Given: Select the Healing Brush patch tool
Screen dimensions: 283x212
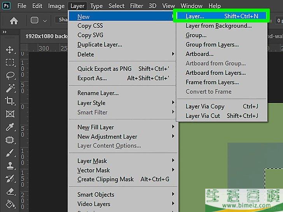Looking at the screenshot, I should [10, 140].
